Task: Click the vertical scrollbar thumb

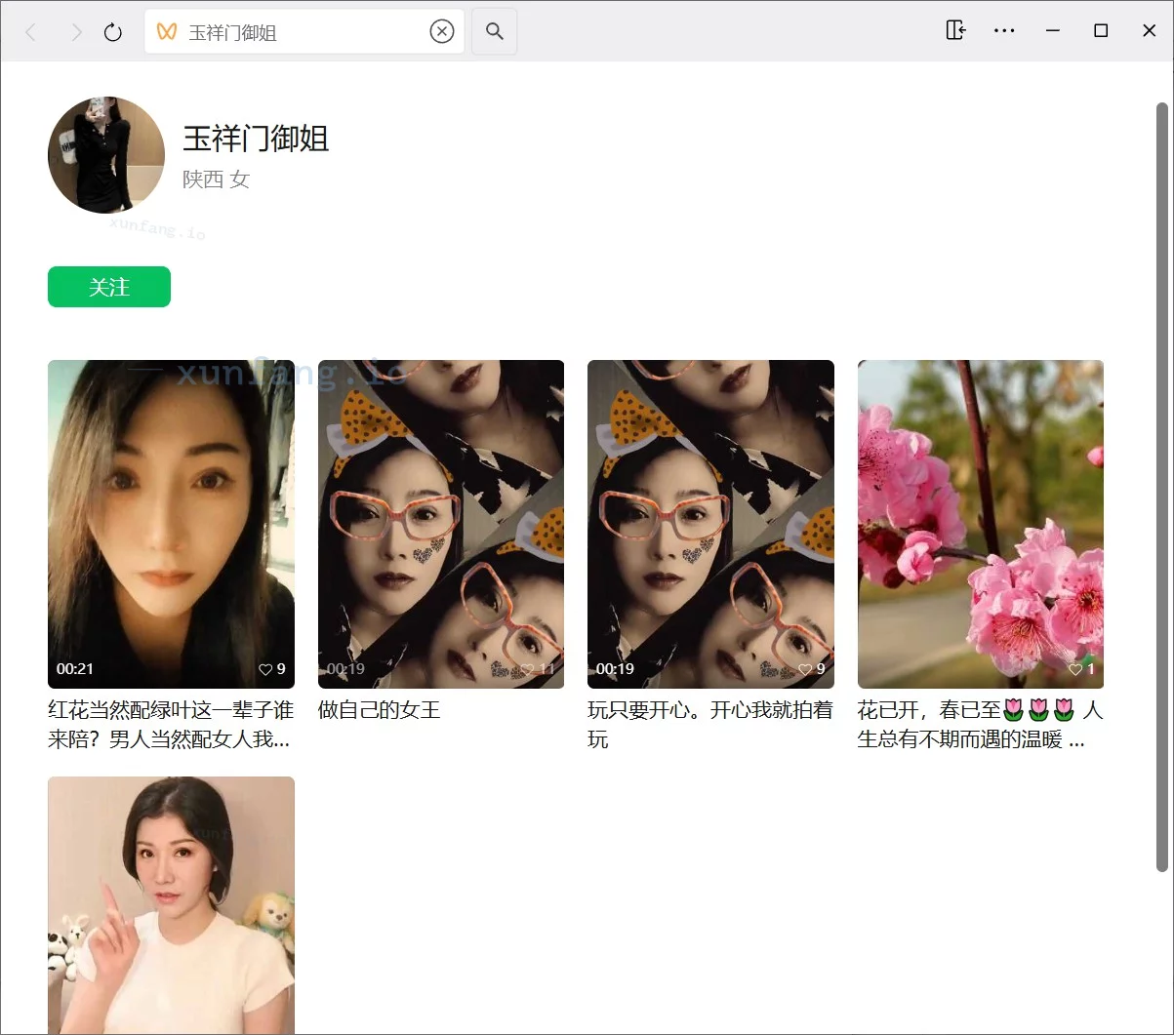Action: [1161, 487]
